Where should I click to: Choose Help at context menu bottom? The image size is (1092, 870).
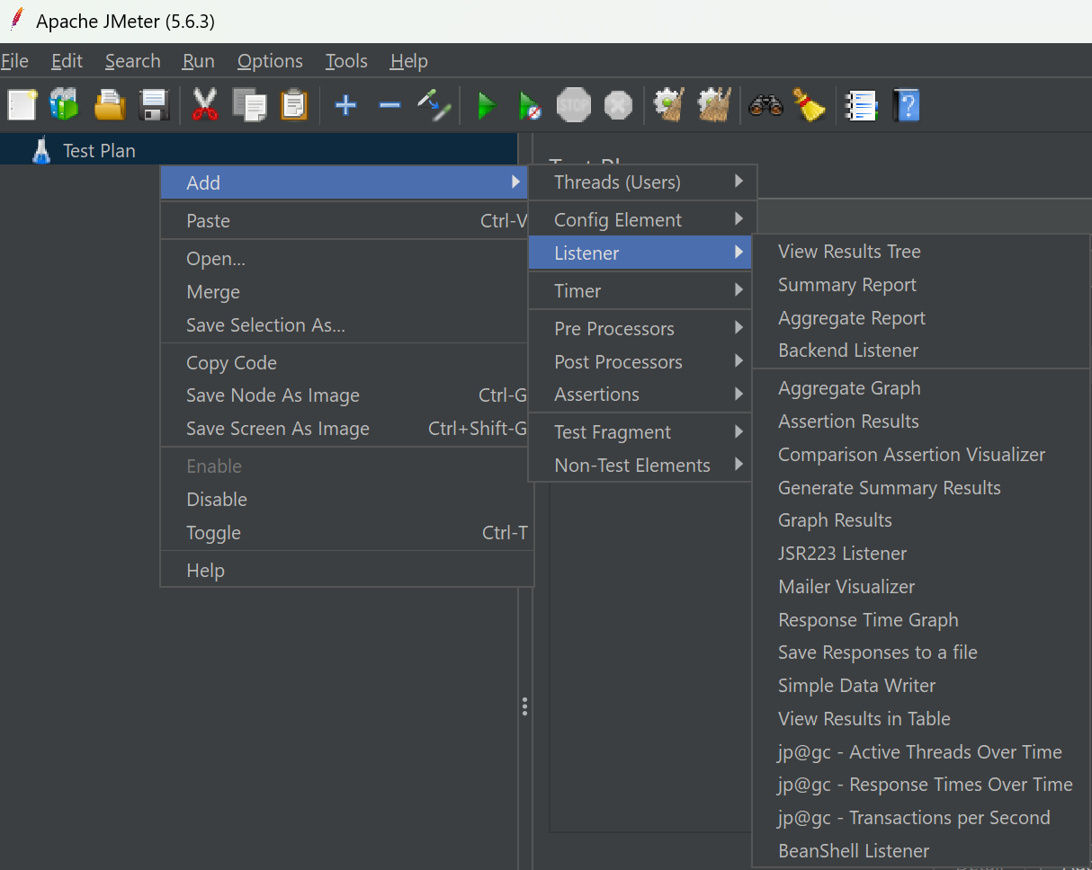point(347,571)
